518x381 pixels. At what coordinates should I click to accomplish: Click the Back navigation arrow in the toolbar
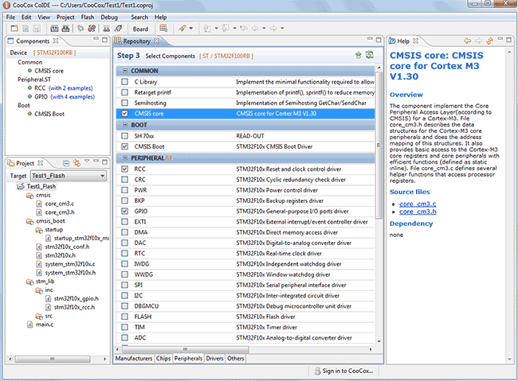tap(255, 29)
